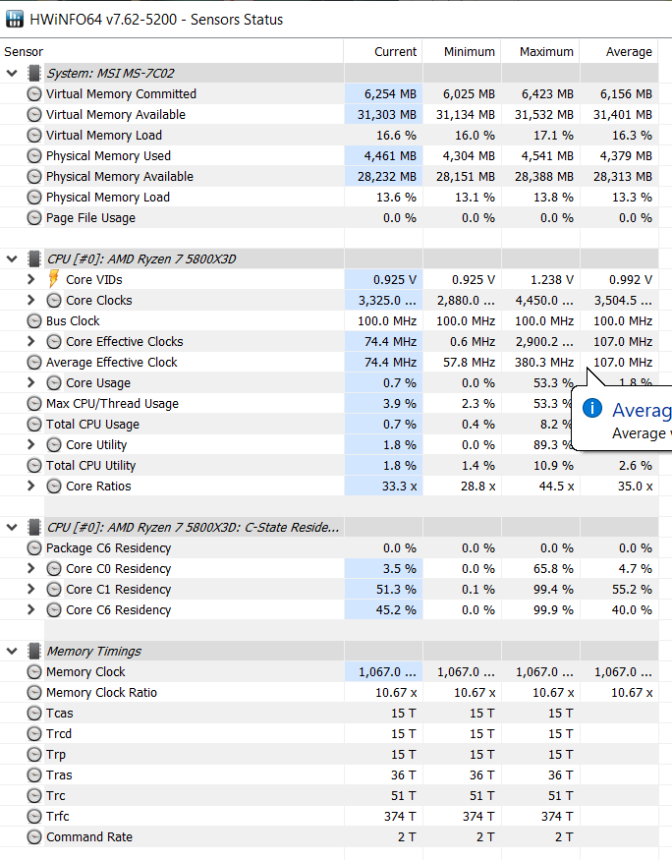
Task: Collapse the System: MSI MS-7C02 group
Action: [12, 73]
